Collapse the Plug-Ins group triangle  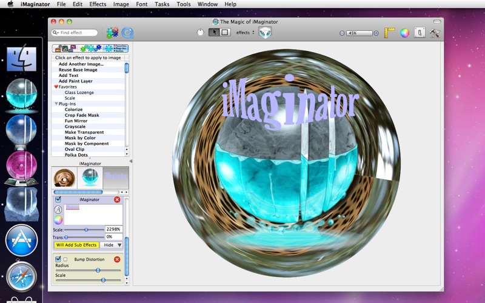pyautogui.click(x=56, y=104)
